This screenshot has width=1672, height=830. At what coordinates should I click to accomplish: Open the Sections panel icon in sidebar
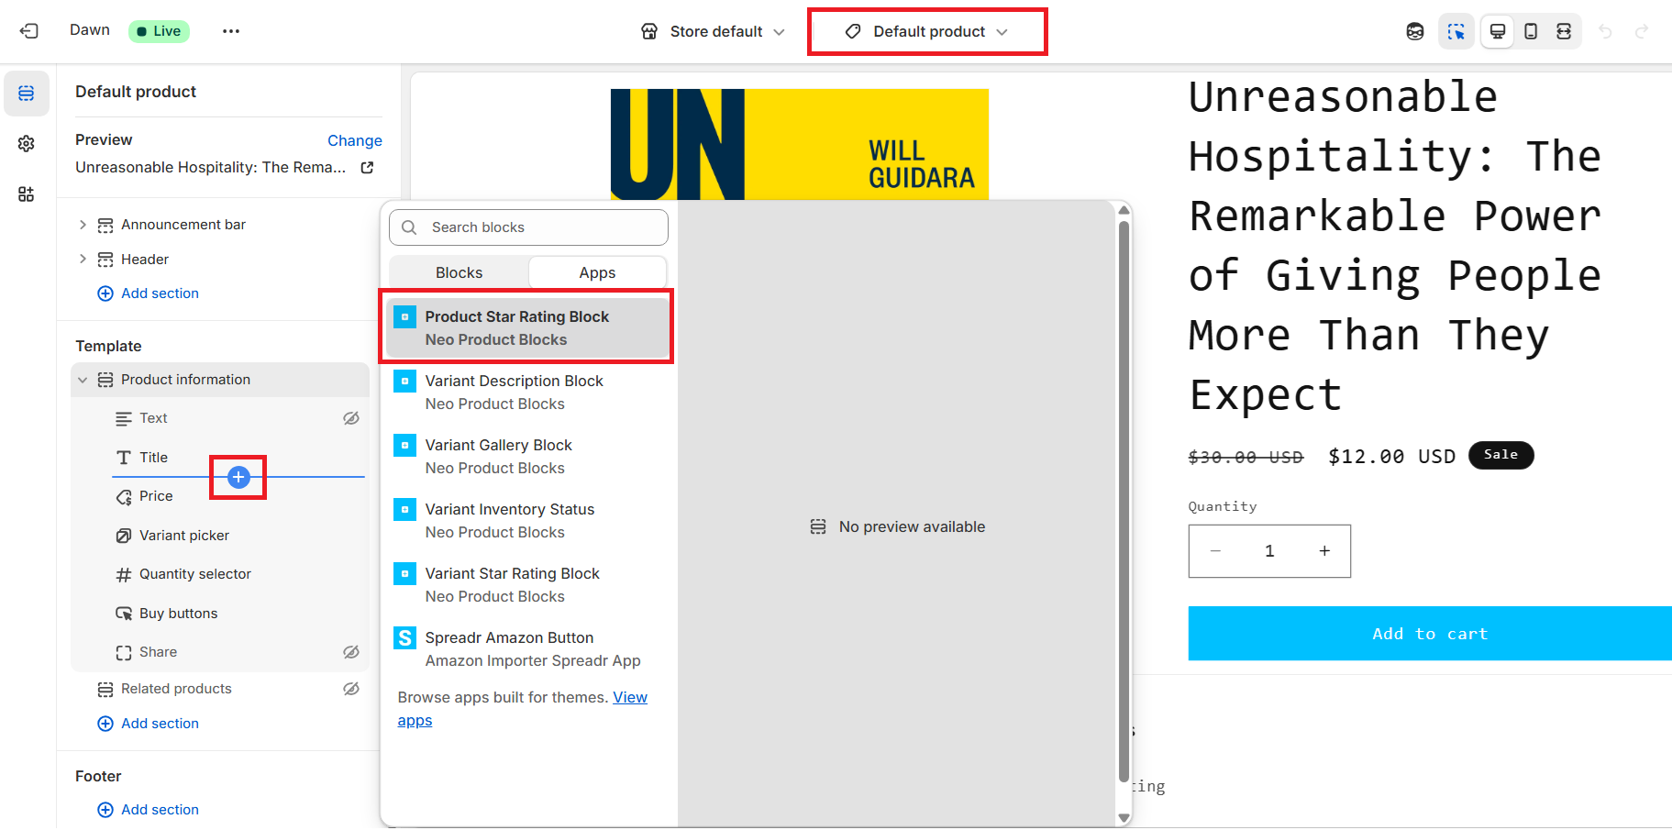(x=27, y=94)
